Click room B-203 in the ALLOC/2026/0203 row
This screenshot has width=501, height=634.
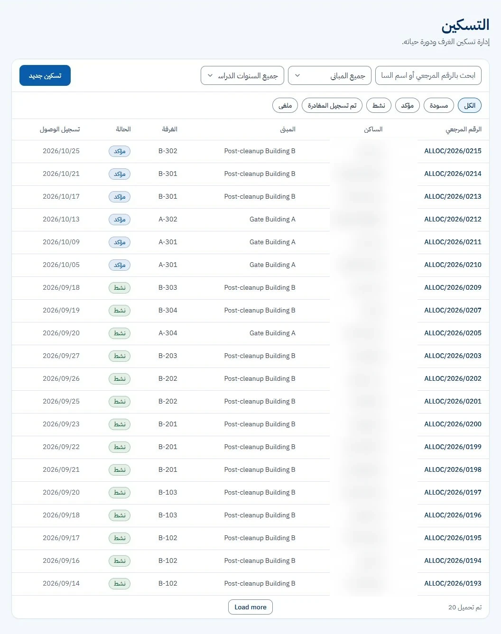coord(168,356)
